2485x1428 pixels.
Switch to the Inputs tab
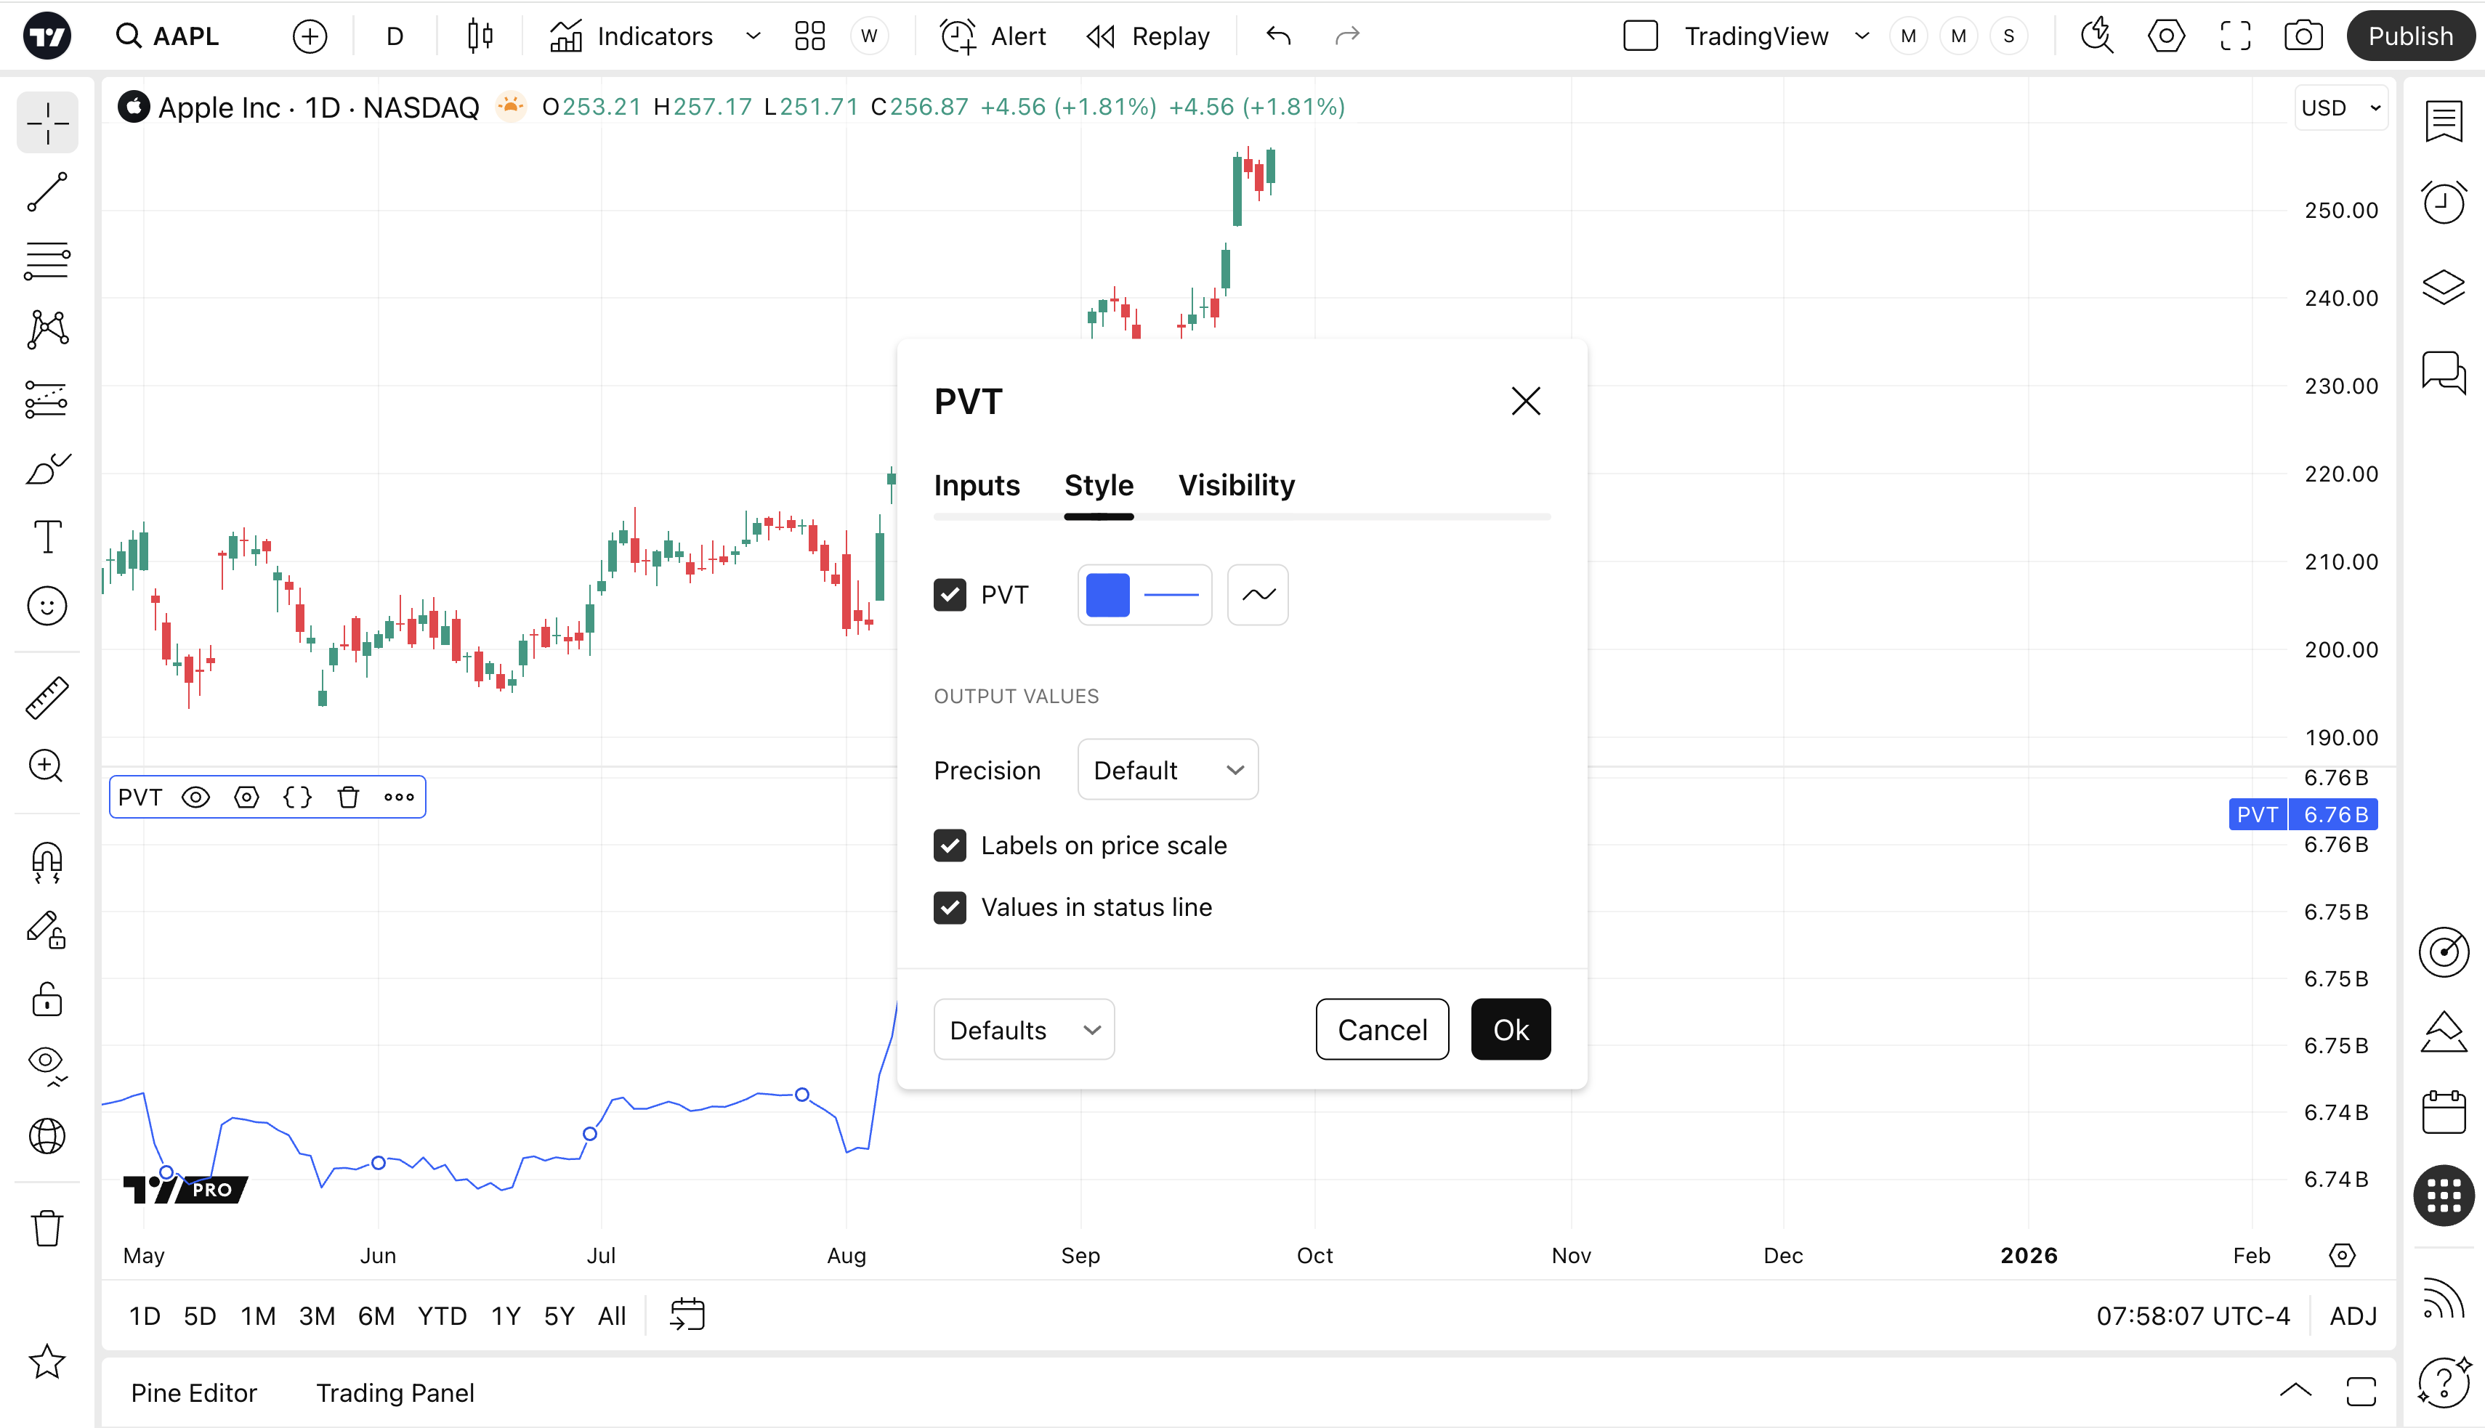click(x=976, y=485)
